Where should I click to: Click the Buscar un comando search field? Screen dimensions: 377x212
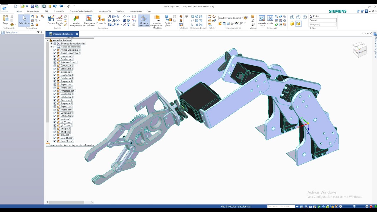coord(281,206)
